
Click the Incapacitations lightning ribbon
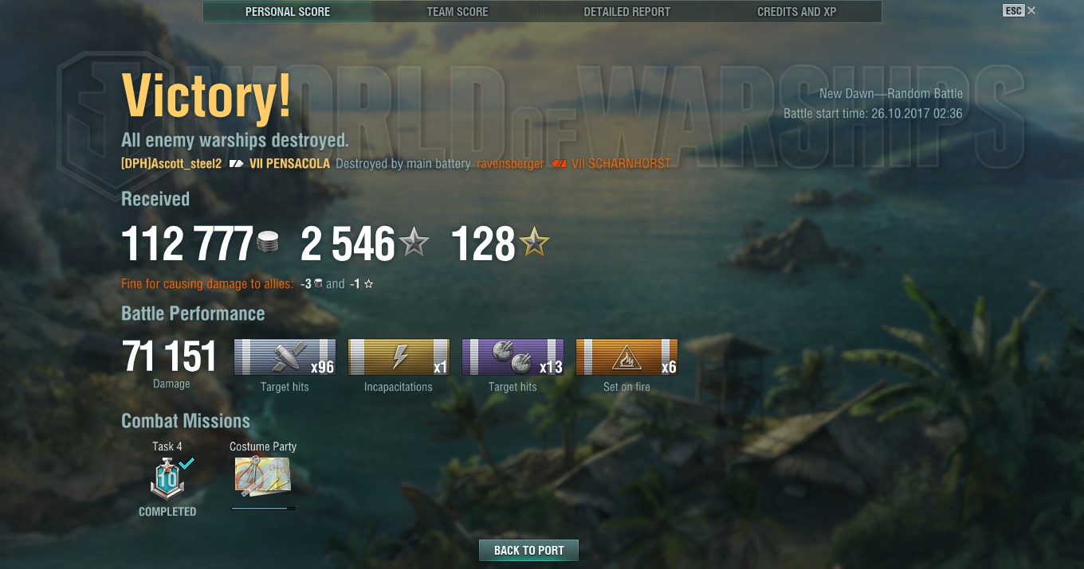tap(399, 357)
